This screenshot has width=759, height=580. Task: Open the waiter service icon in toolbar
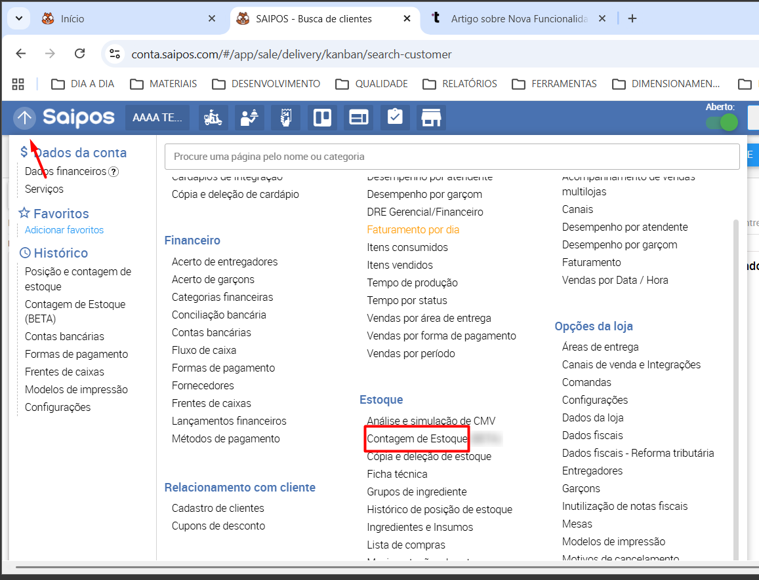(x=249, y=117)
